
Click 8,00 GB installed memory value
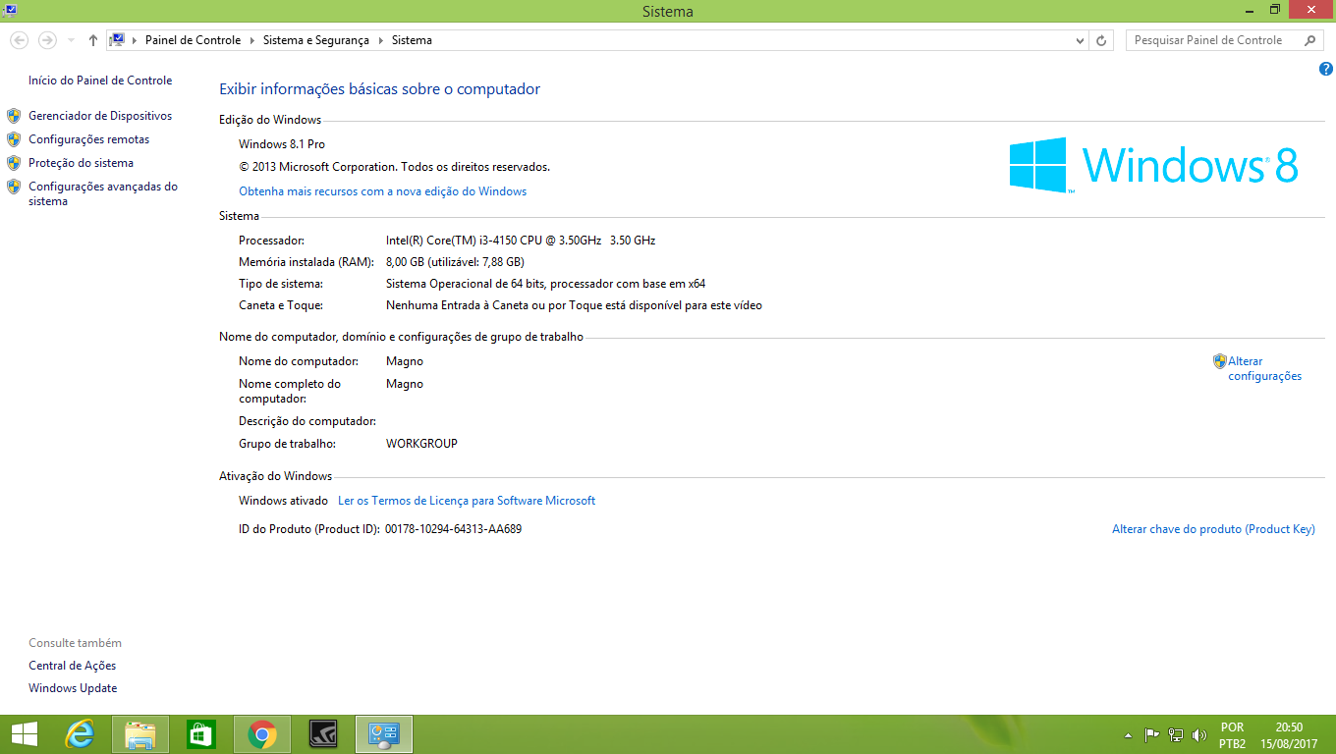click(x=455, y=262)
